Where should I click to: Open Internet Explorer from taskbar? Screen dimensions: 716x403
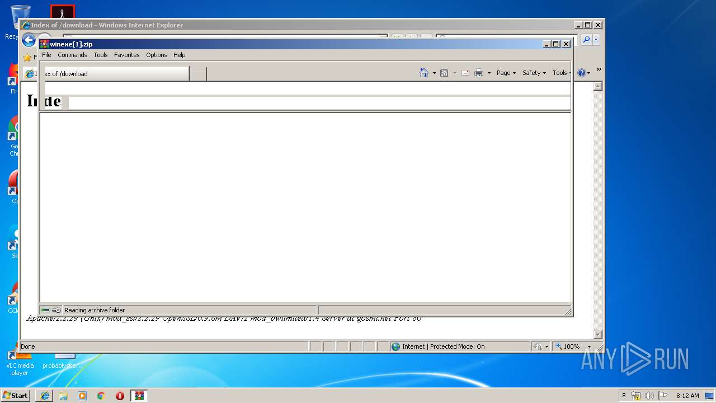click(45, 396)
